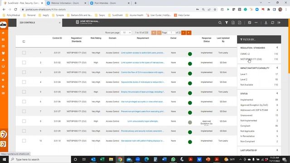The image size is (290, 163).
Task: Click the horizontal dash icon in toolbar
Action: [256, 23]
